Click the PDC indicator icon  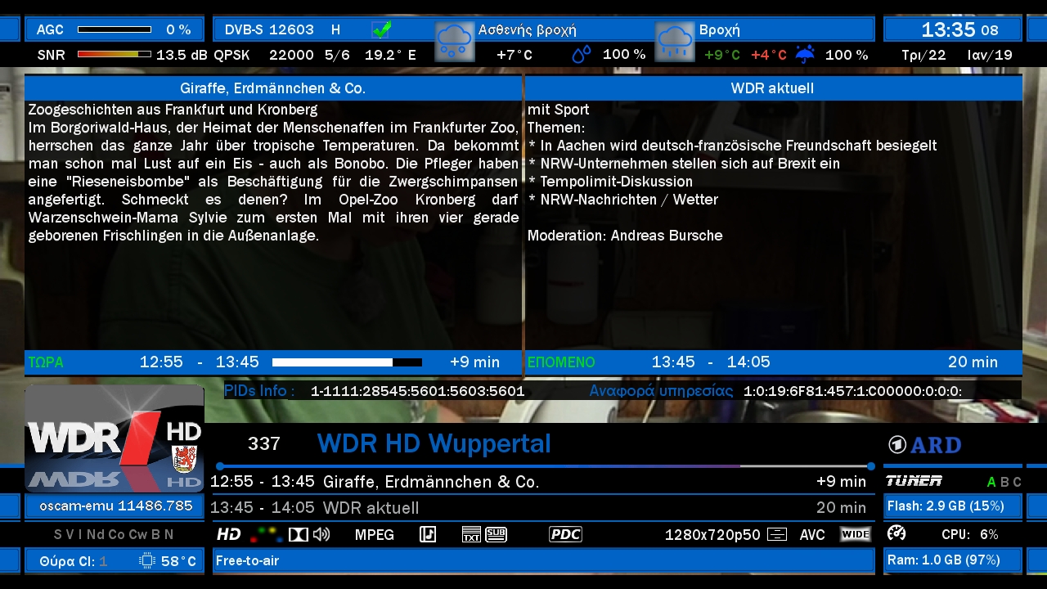click(565, 534)
